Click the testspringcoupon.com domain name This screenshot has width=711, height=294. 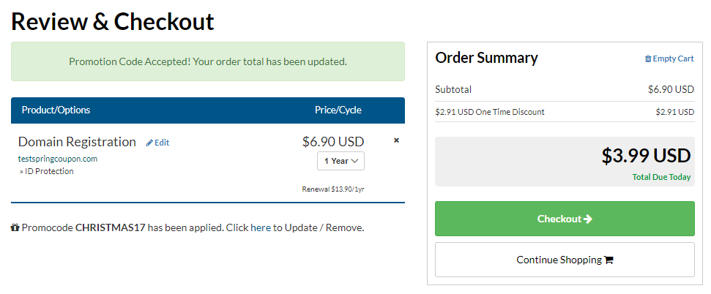pyautogui.click(x=58, y=159)
